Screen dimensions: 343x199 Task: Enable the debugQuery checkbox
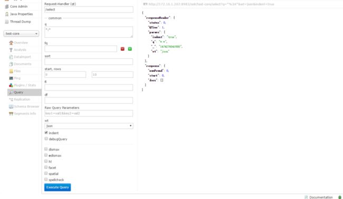click(46, 139)
